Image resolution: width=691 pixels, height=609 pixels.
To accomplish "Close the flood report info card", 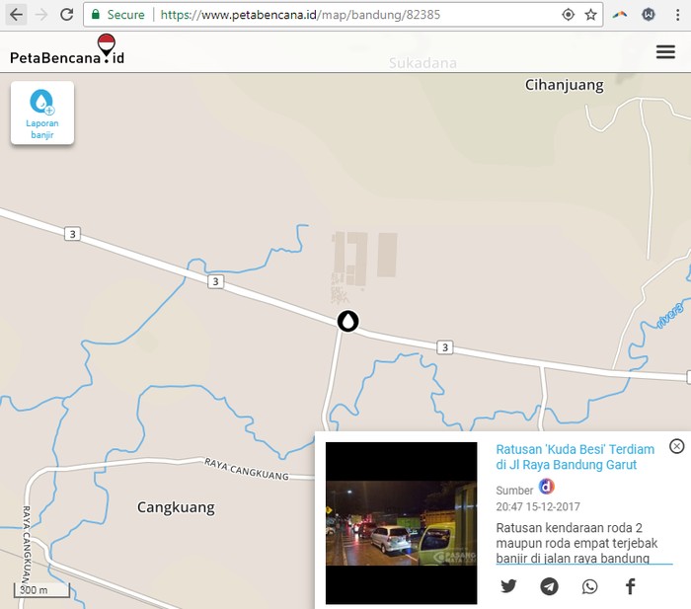I will click(676, 446).
